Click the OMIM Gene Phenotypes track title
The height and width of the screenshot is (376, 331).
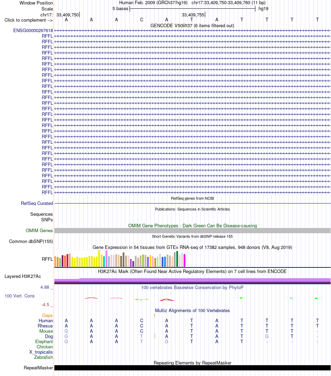point(192,226)
